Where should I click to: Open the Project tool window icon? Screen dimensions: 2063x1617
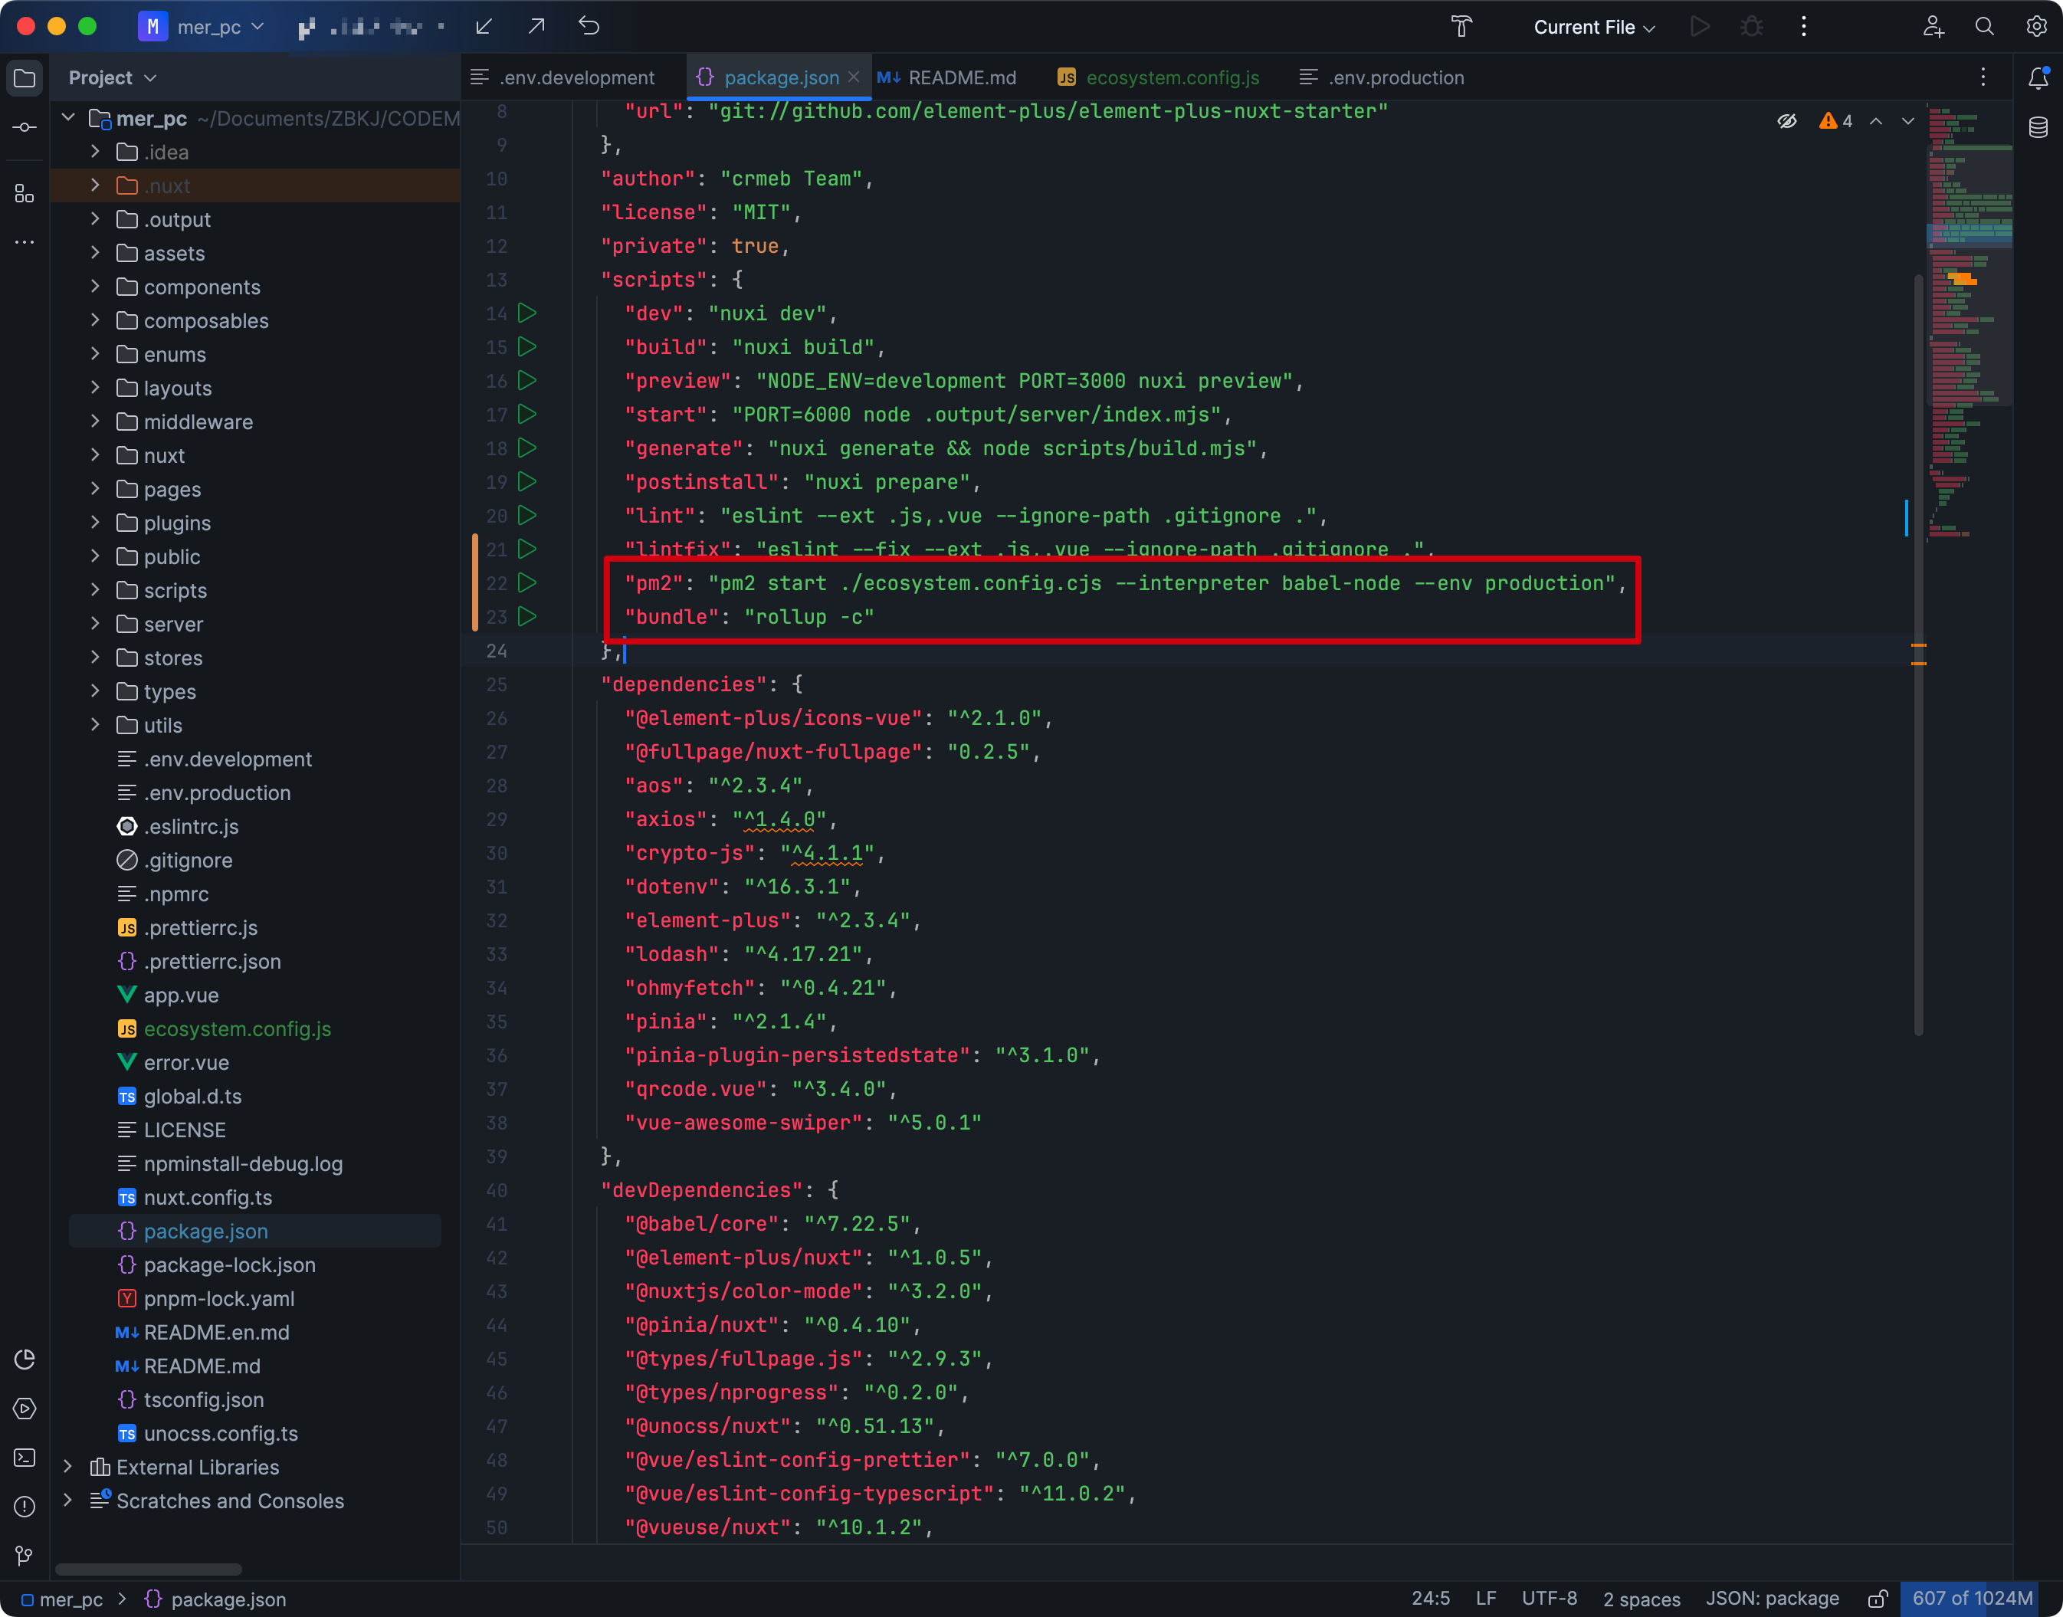[x=25, y=77]
